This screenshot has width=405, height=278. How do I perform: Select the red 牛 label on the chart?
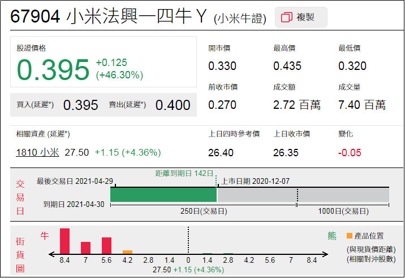click(x=45, y=236)
